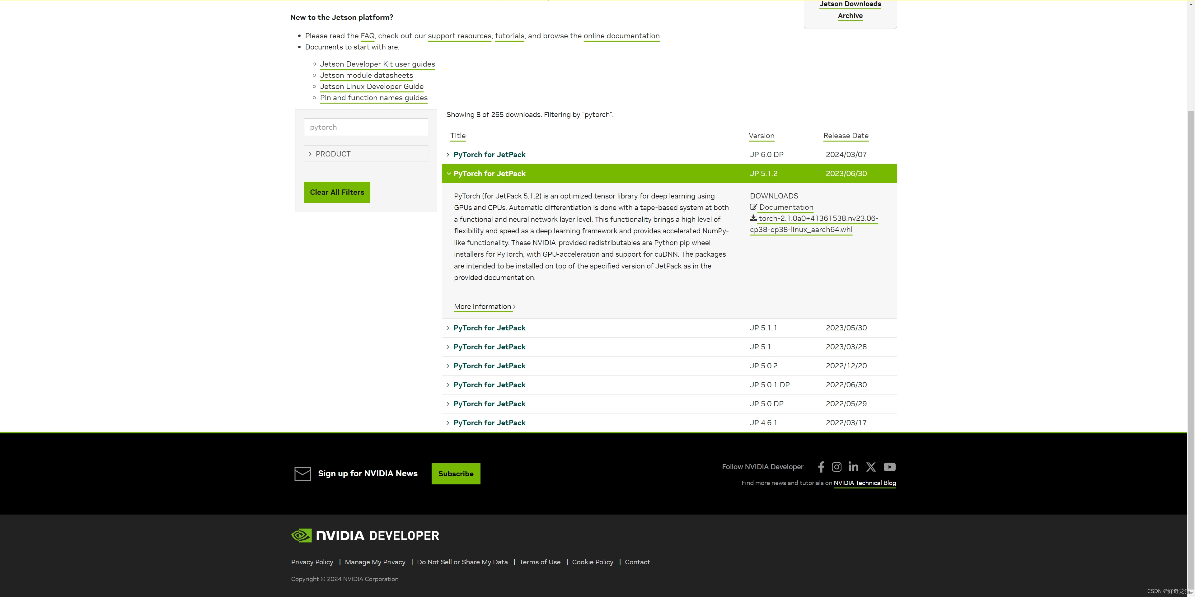Open the online documentation link

coord(621,36)
